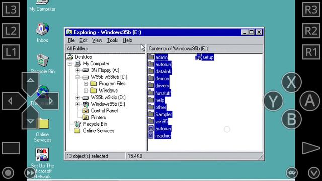Tap the A gamepad button
The width and height of the screenshot is (322, 181).
310,101
